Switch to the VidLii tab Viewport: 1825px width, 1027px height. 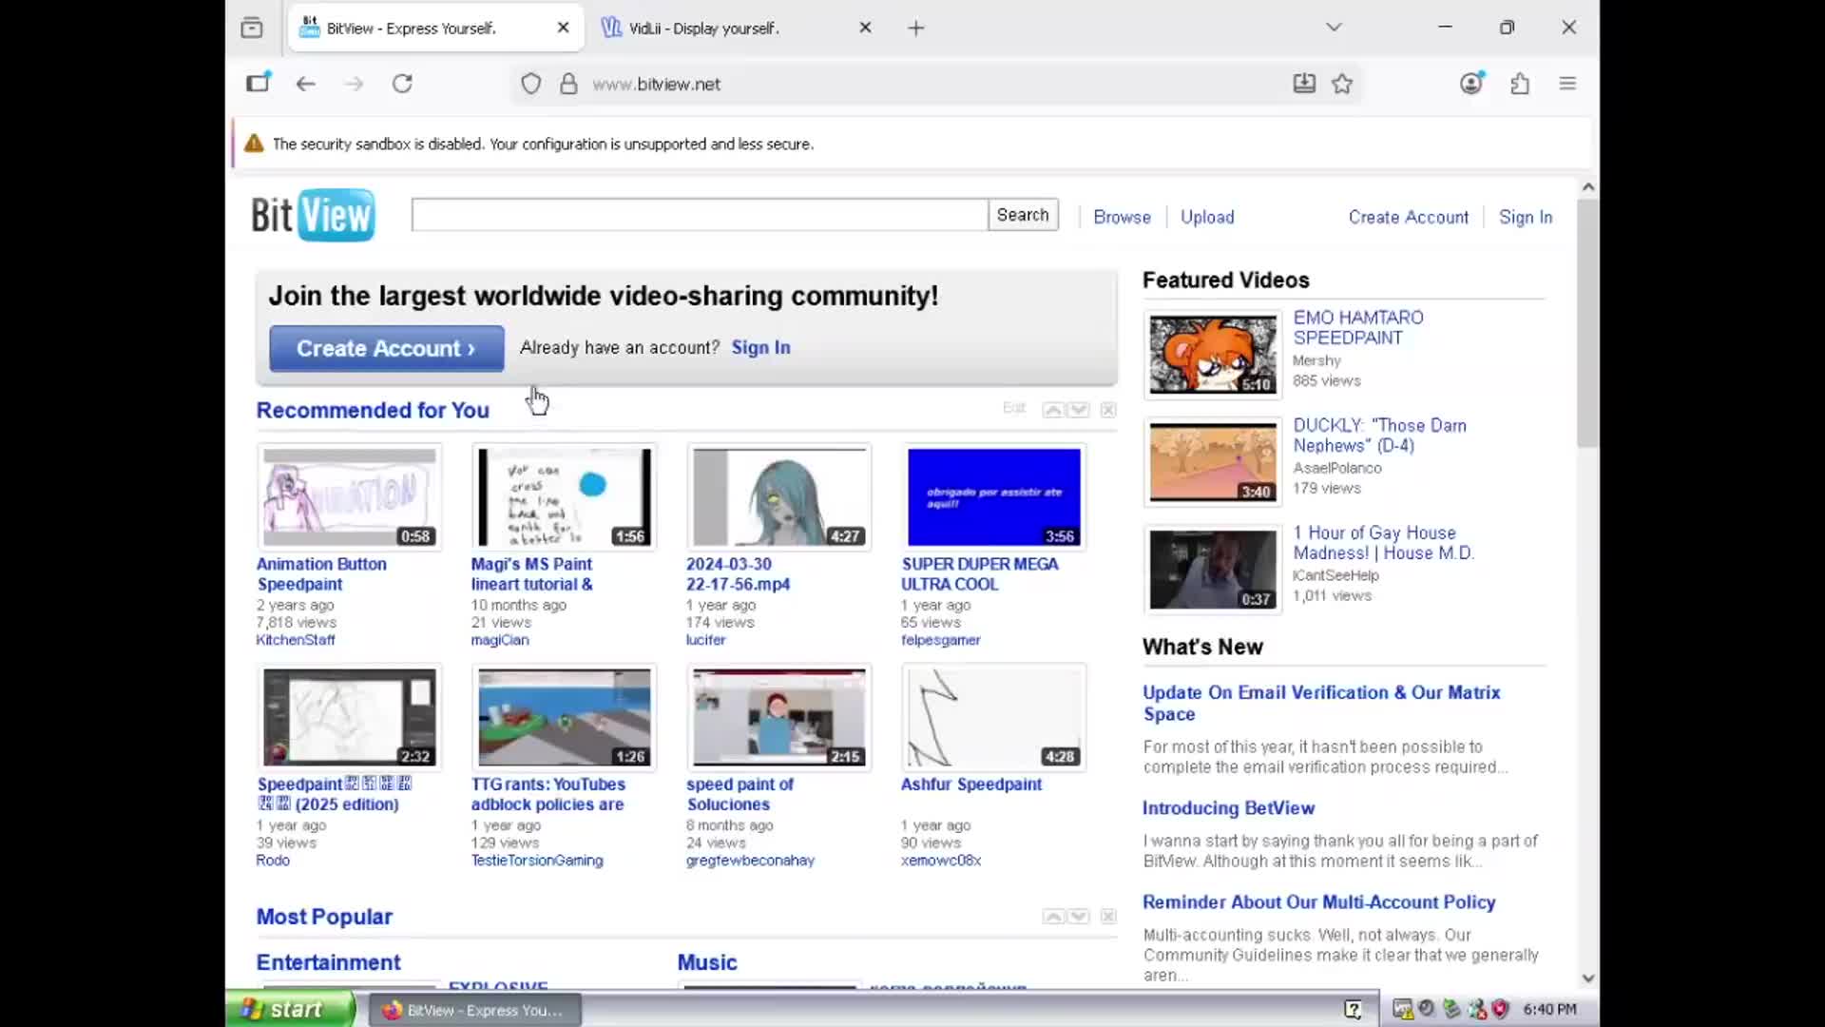coord(737,29)
